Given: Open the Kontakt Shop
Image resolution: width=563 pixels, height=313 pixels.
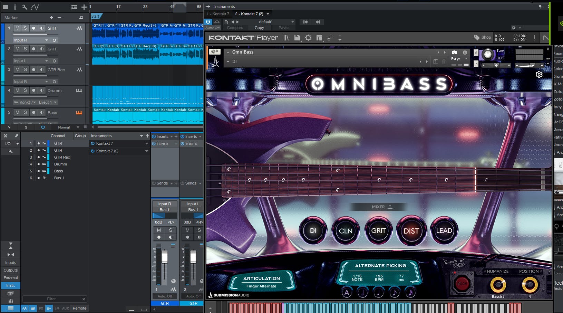Looking at the screenshot, I should pos(483,37).
